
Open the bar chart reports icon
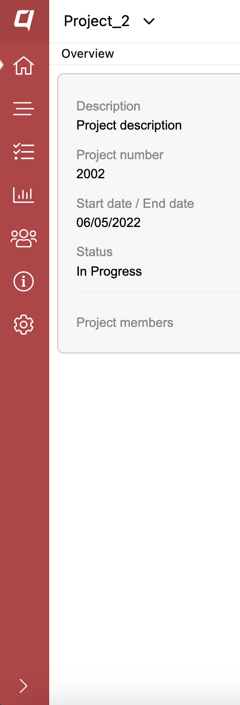[x=24, y=194]
